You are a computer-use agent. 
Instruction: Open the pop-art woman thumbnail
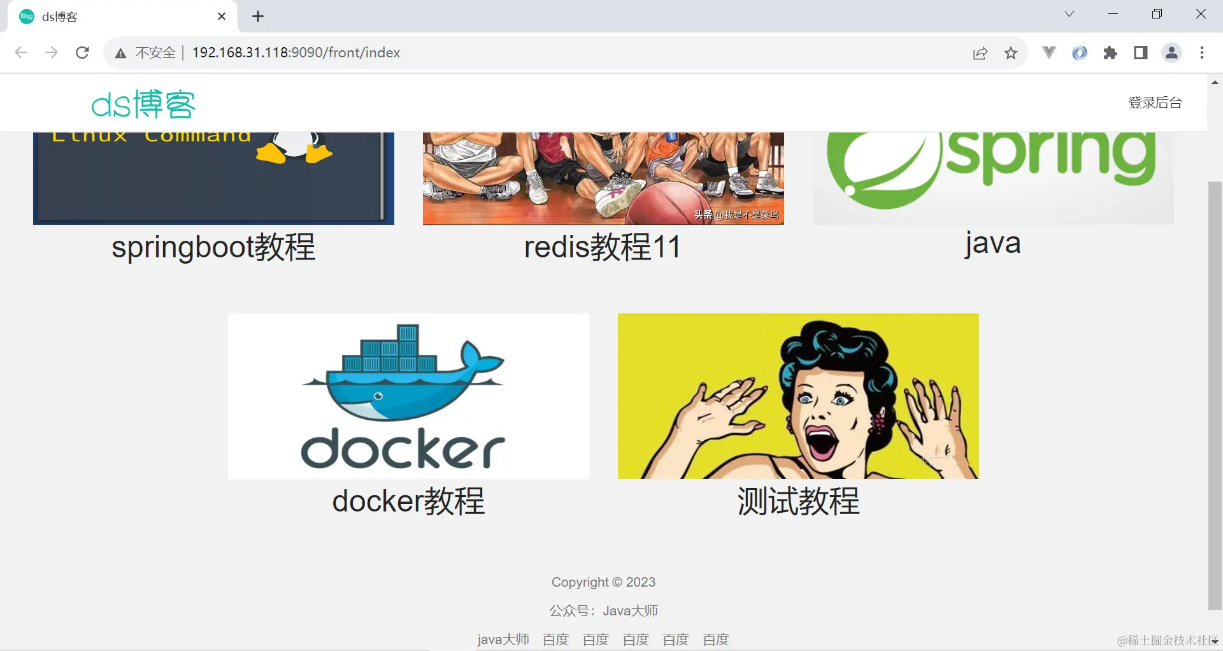[798, 396]
